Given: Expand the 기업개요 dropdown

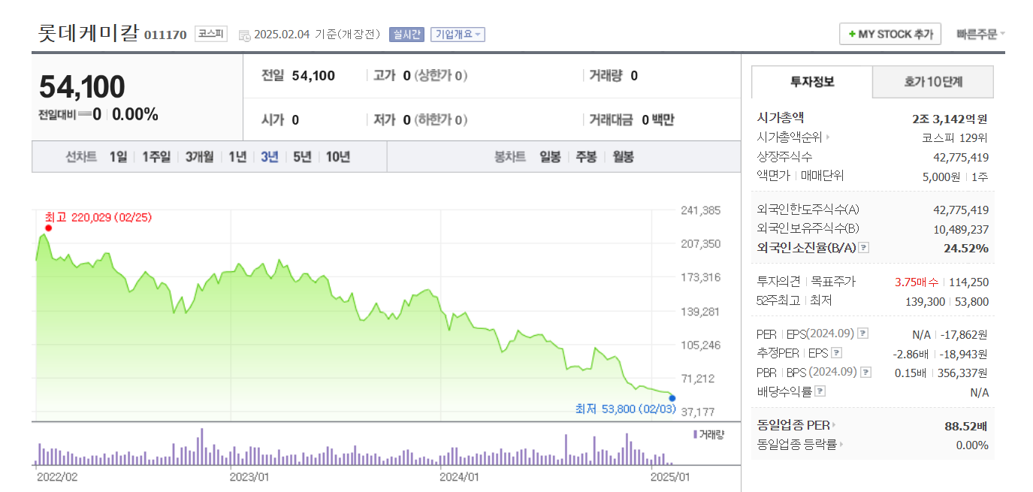Looking at the screenshot, I should point(458,34).
